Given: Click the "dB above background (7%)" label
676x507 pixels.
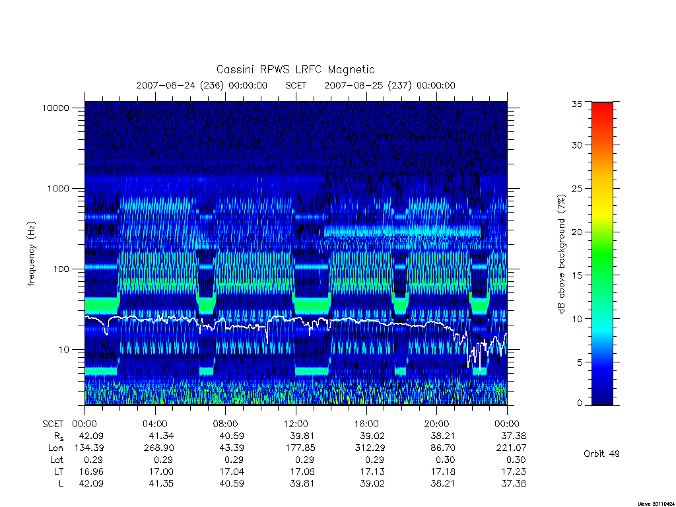Looking at the screenshot, I should 561,254.
